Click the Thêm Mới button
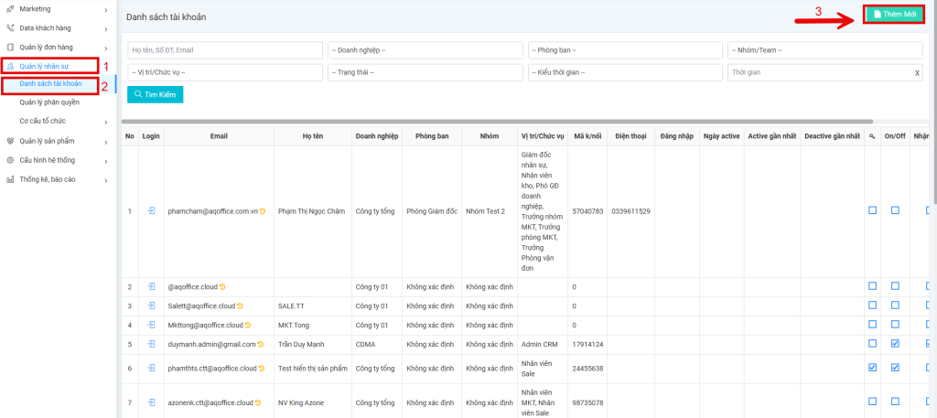Viewport: 937px width, 418px height. (x=894, y=16)
